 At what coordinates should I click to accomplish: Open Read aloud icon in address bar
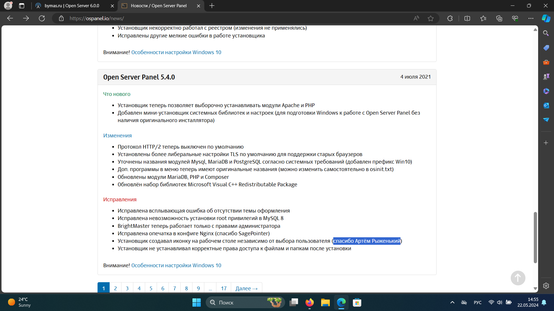(416, 18)
